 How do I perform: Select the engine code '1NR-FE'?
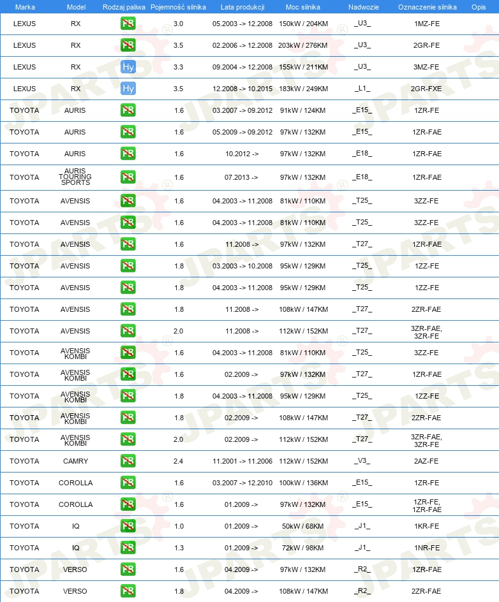pyautogui.click(x=426, y=548)
